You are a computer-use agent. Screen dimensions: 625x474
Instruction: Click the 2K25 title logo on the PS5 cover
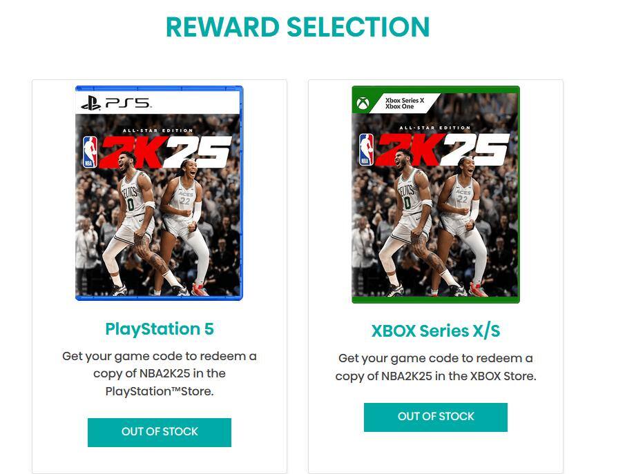click(x=166, y=151)
